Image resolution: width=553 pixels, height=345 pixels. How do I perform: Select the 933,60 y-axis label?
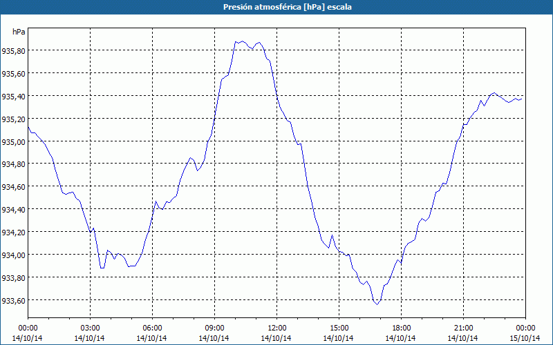[14, 301]
